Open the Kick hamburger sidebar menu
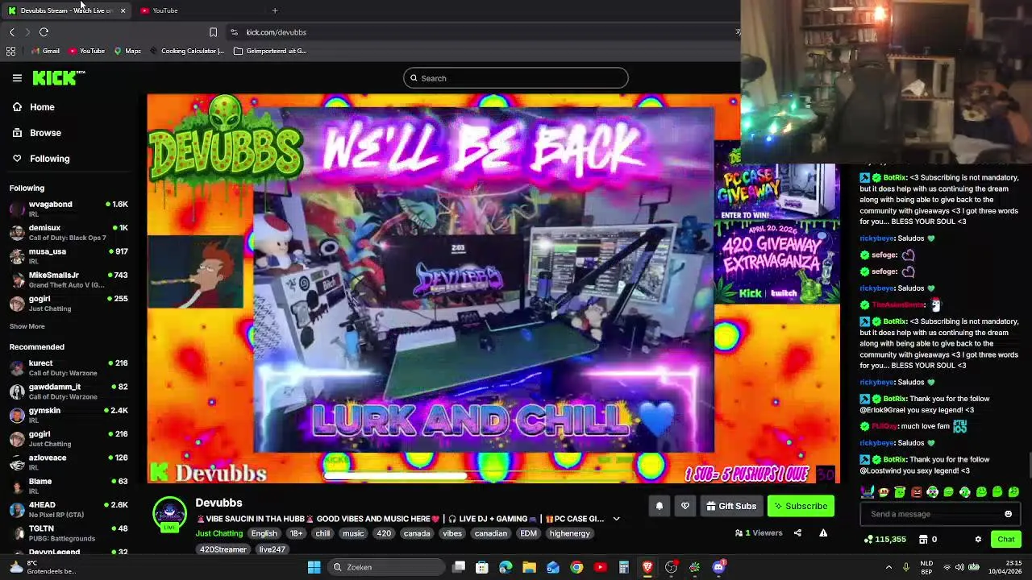 [x=17, y=78]
